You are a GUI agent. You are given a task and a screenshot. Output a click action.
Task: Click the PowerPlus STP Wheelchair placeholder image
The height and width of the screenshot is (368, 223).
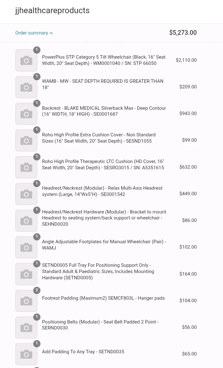26,60
